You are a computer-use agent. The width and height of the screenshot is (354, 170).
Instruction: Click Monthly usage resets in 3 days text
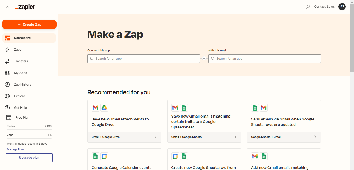(x=27, y=144)
